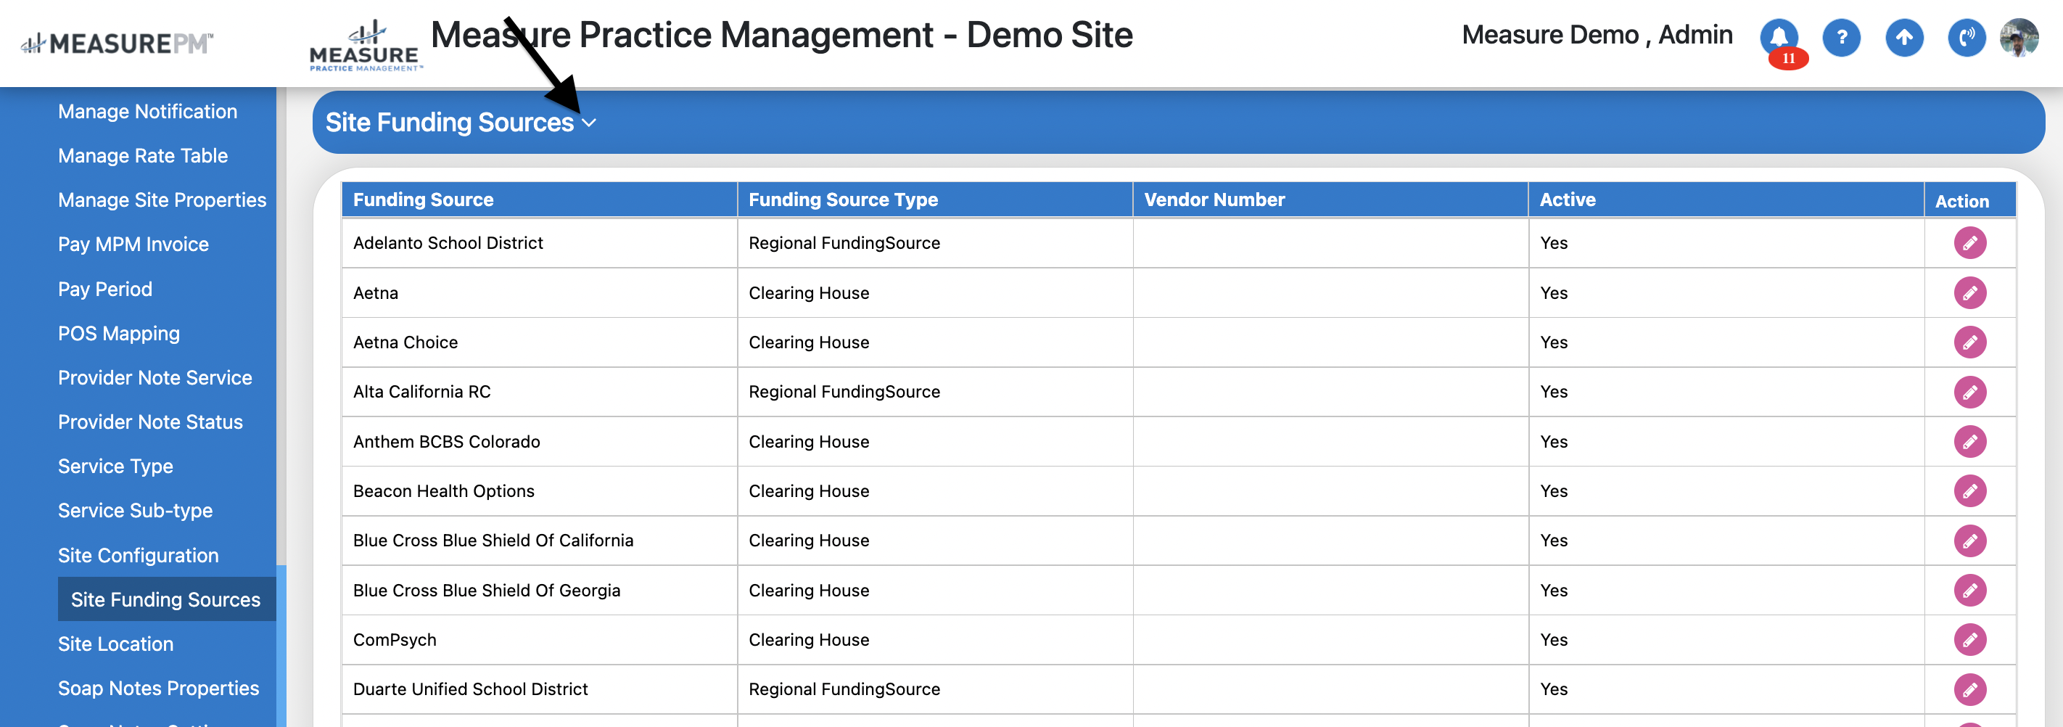Open the user profile avatar

(2019, 37)
